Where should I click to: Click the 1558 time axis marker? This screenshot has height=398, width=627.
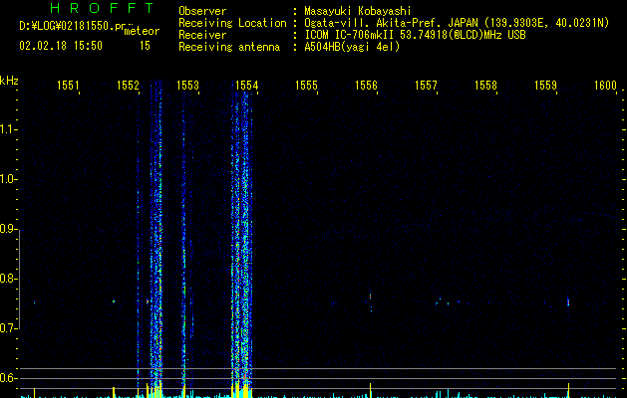(x=485, y=86)
